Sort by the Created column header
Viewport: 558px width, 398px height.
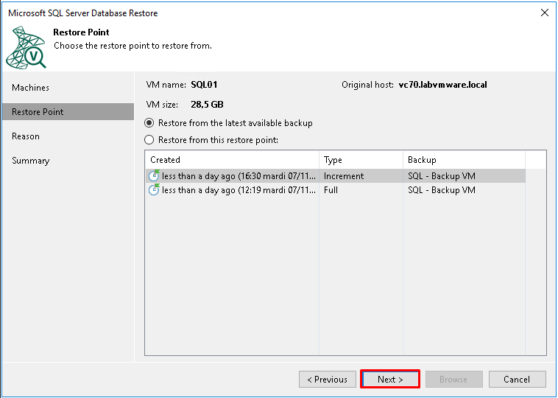pos(232,160)
